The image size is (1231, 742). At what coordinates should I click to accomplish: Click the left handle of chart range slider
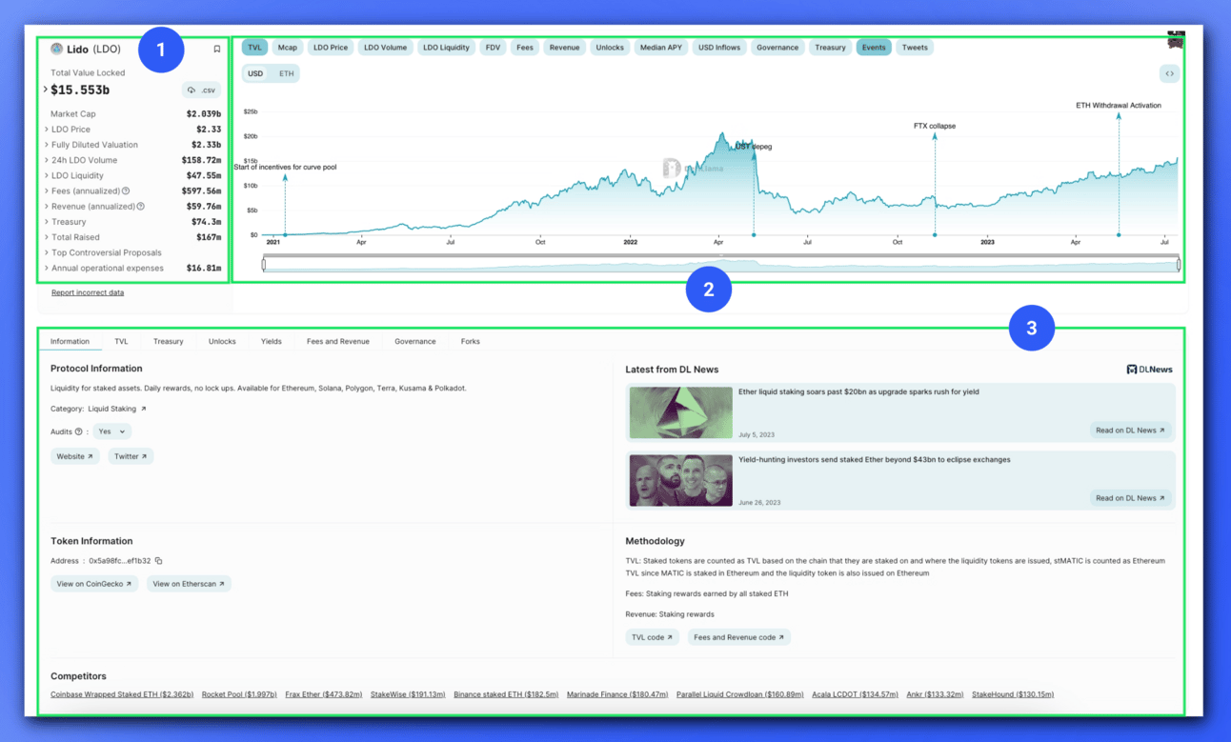tap(264, 265)
